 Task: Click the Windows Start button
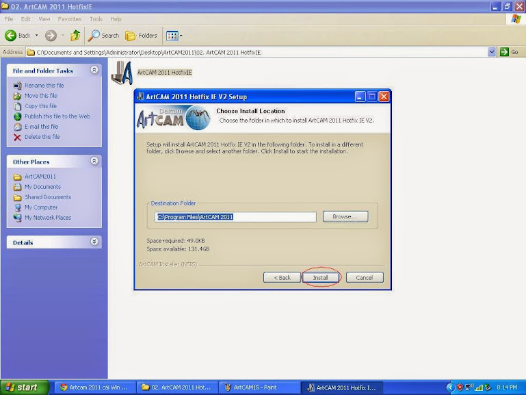point(24,387)
